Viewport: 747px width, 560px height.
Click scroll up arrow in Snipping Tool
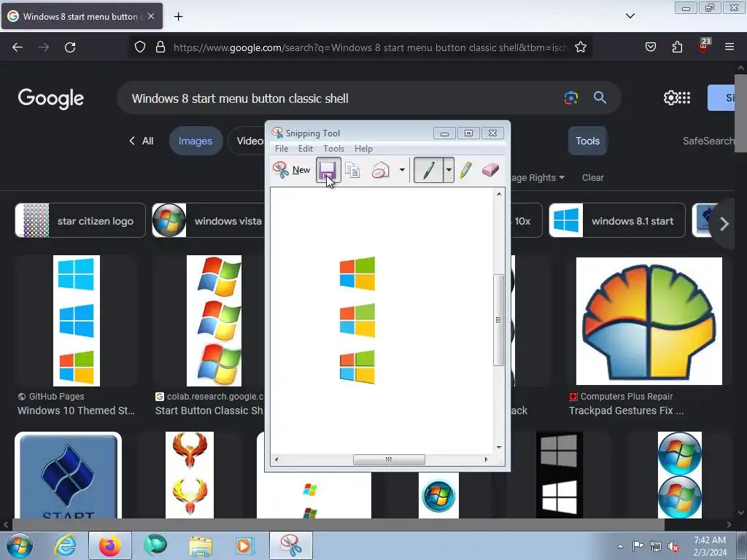[x=499, y=194]
